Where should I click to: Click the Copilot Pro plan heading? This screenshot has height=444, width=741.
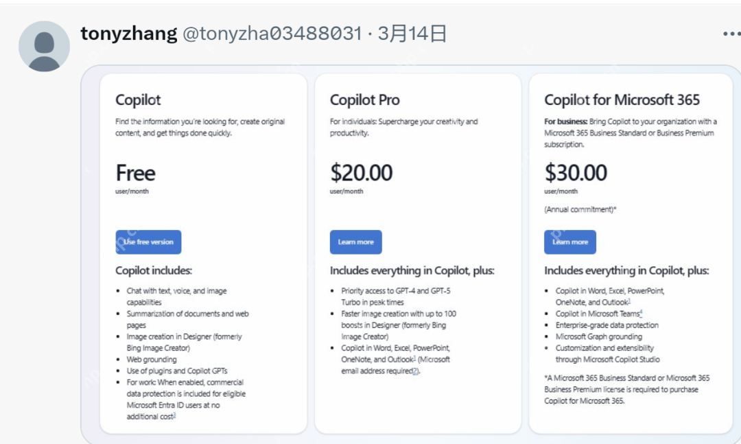click(364, 100)
